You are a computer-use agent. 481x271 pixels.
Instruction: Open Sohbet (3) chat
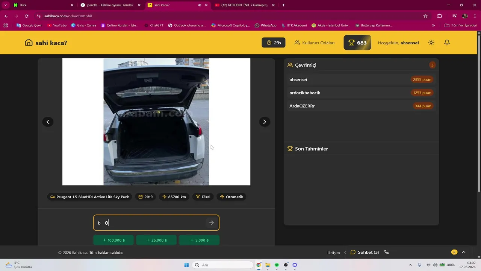(x=365, y=252)
